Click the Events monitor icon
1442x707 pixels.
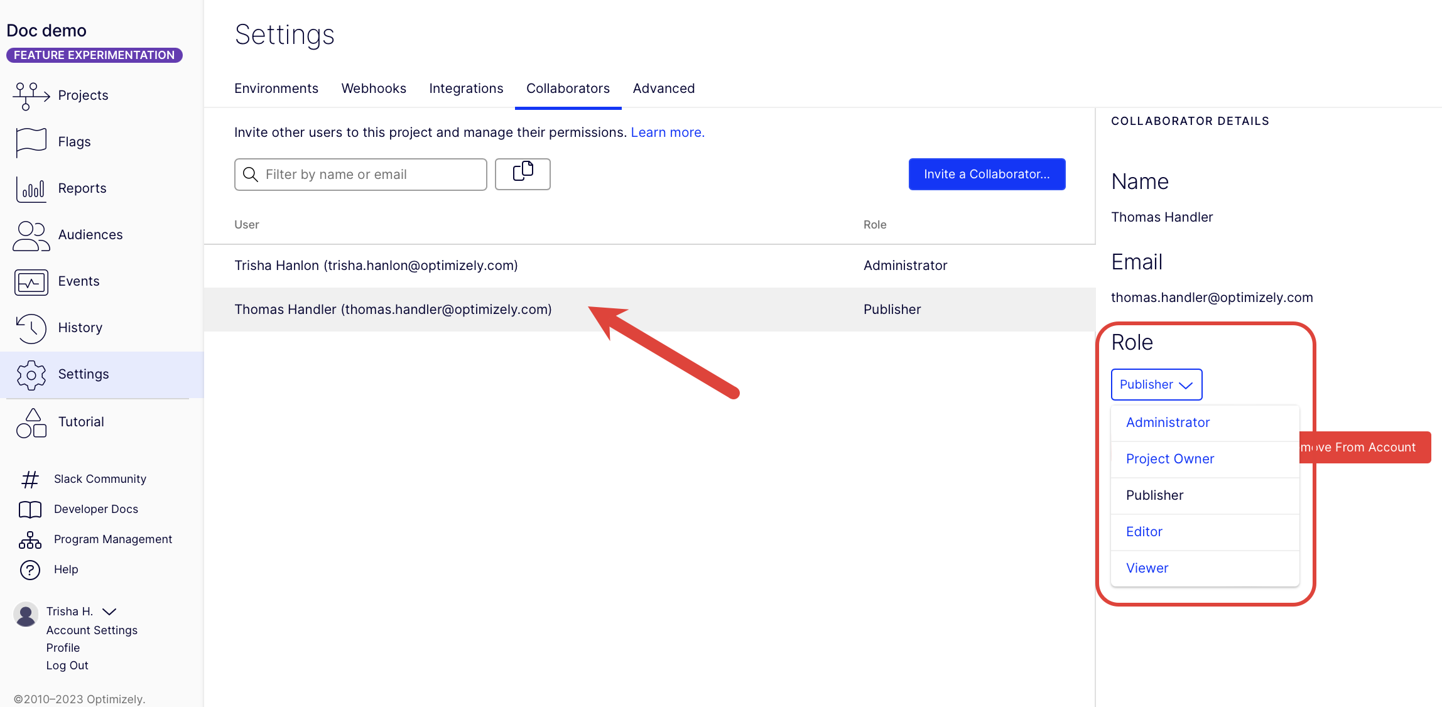pyautogui.click(x=30, y=282)
